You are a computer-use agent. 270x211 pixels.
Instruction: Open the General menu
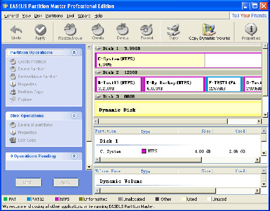click(x=11, y=16)
